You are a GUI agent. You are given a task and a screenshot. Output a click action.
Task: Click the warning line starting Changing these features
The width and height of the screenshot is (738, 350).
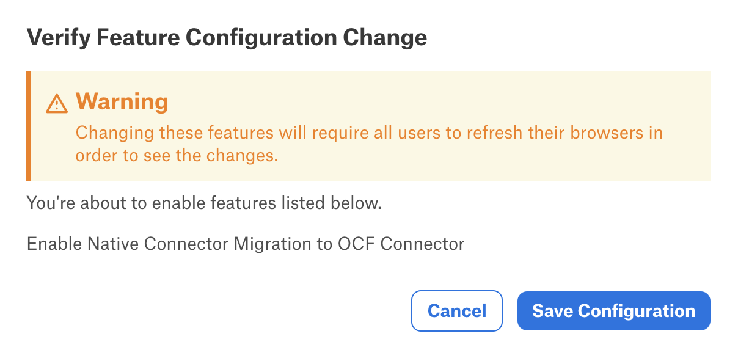click(x=369, y=133)
